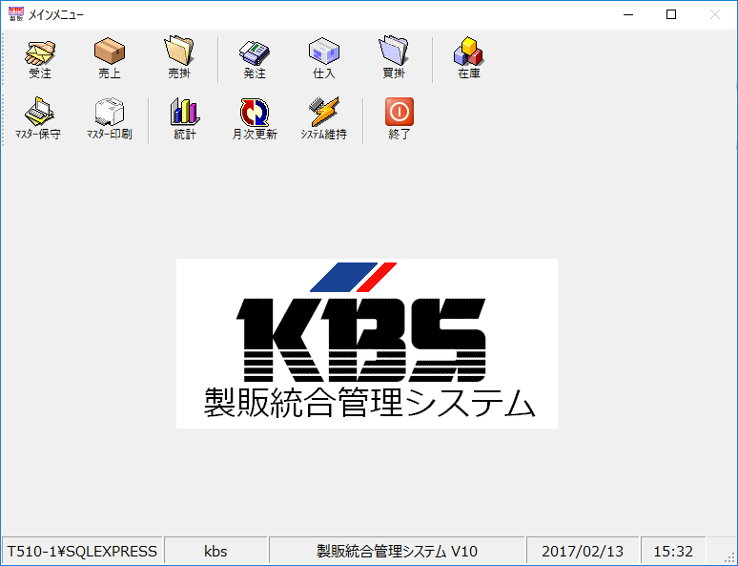738x566 pixels.
Task: Maximize the メインメニュー window
Action: 671,14
